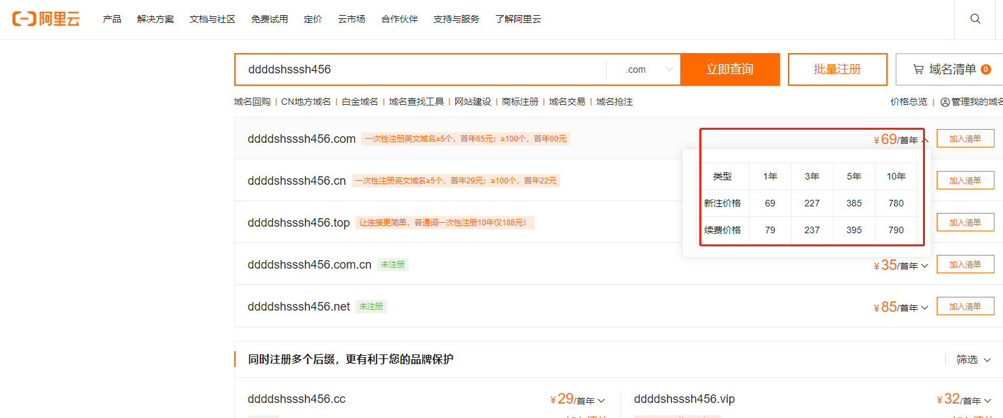Viewport: 1003px width, 418px height.
Task: Expand price details for the .net domain
Action: (925, 307)
